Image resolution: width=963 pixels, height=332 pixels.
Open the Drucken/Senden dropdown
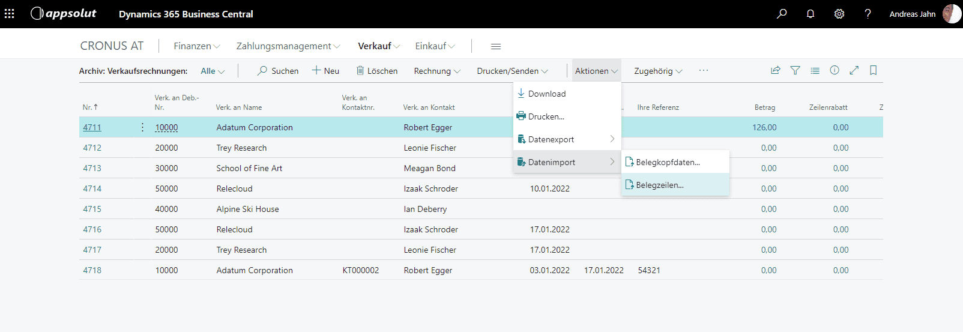pos(512,71)
